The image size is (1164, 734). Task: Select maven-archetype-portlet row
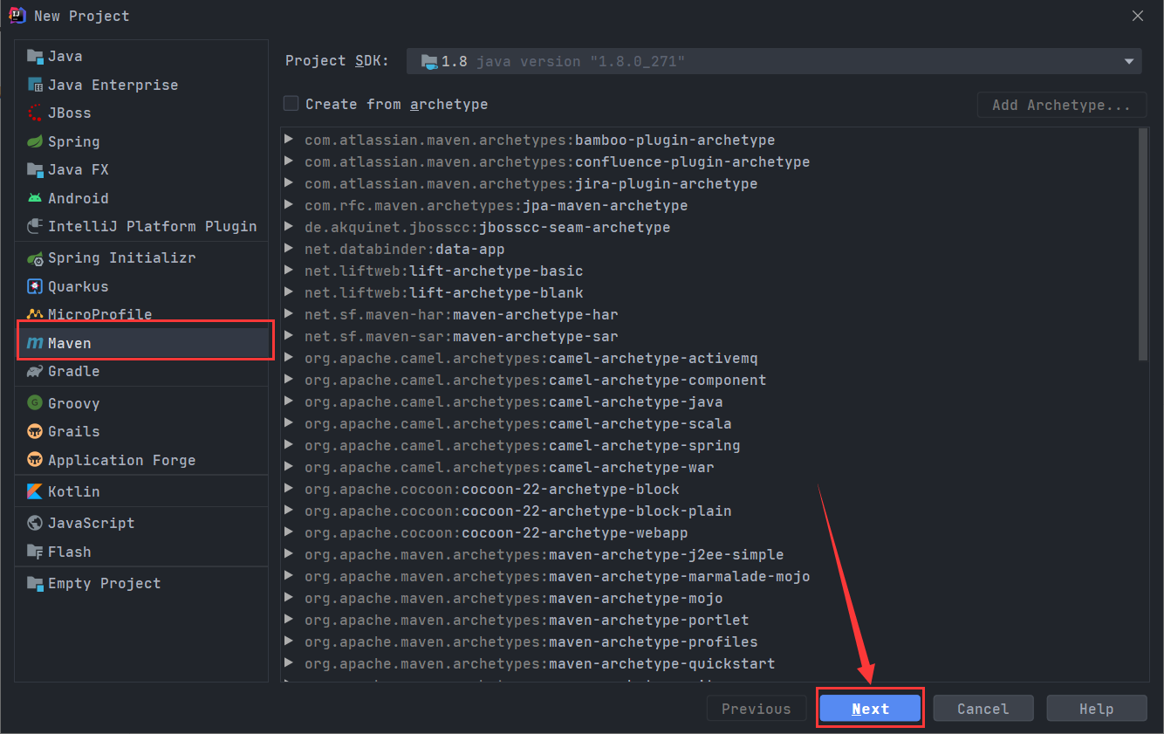point(709,620)
